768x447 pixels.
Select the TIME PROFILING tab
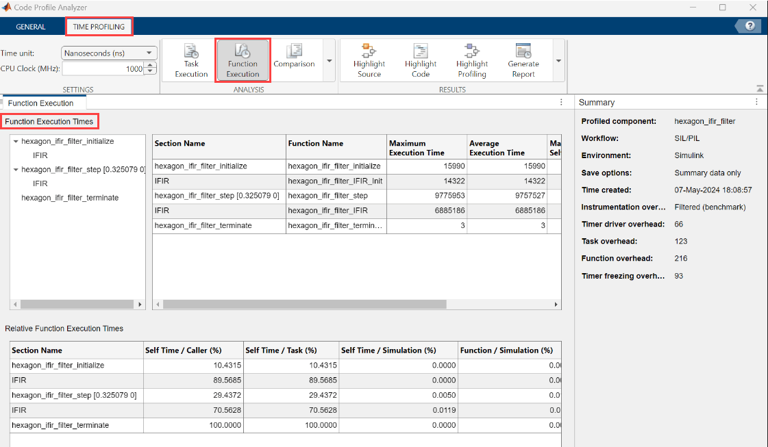[x=99, y=27]
